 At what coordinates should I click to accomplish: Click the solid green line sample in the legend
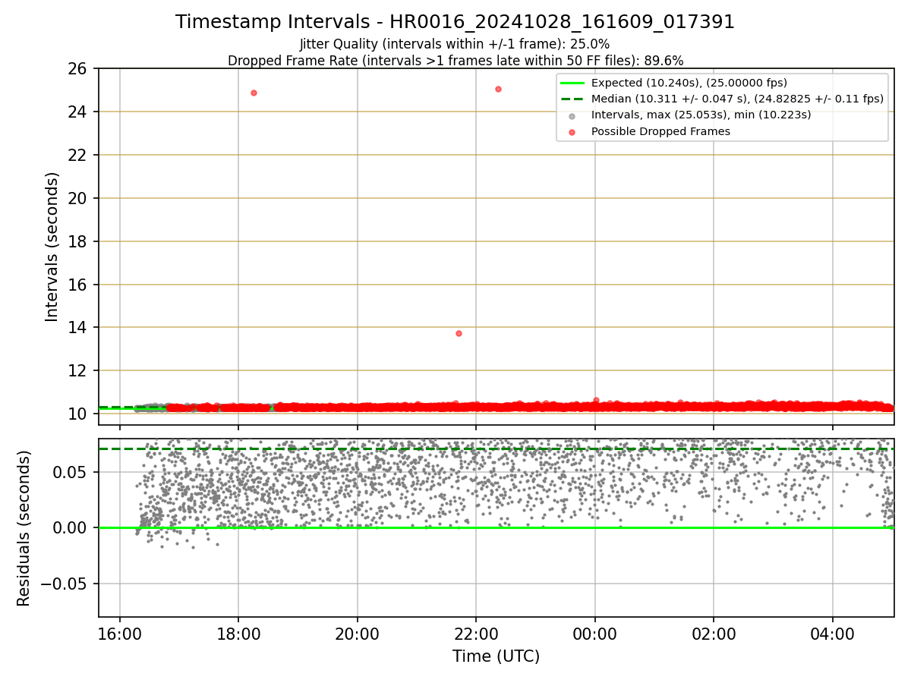click(x=572, y=83)
